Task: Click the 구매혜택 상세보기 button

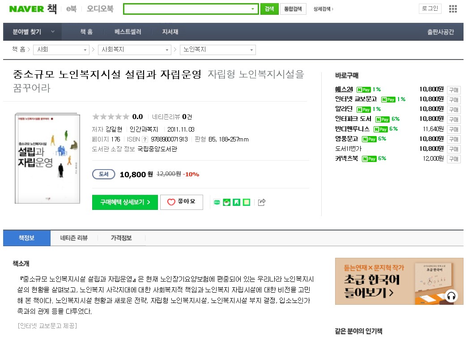Action: click(125, 202)
